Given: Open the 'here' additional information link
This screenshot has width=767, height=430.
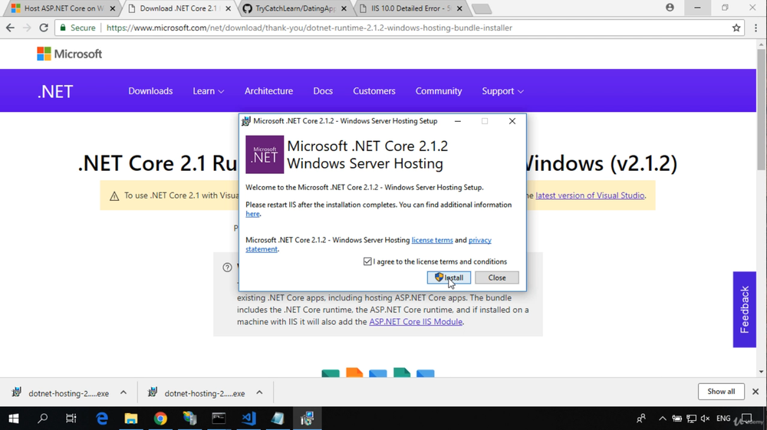Looking at the screenshot, I should 252,214.
